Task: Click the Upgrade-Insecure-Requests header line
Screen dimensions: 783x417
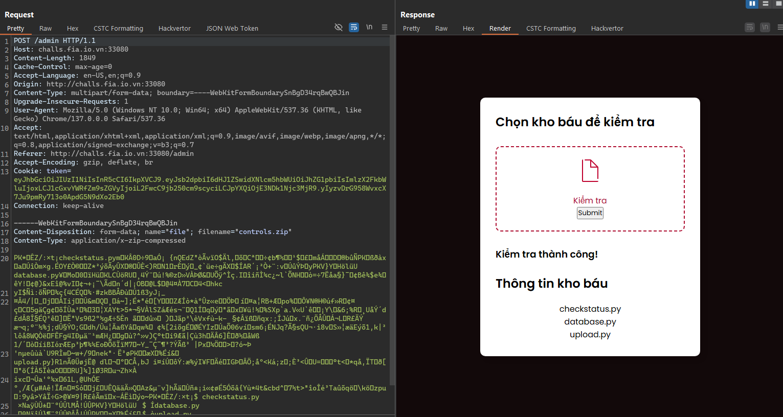Action: (71, 101)
